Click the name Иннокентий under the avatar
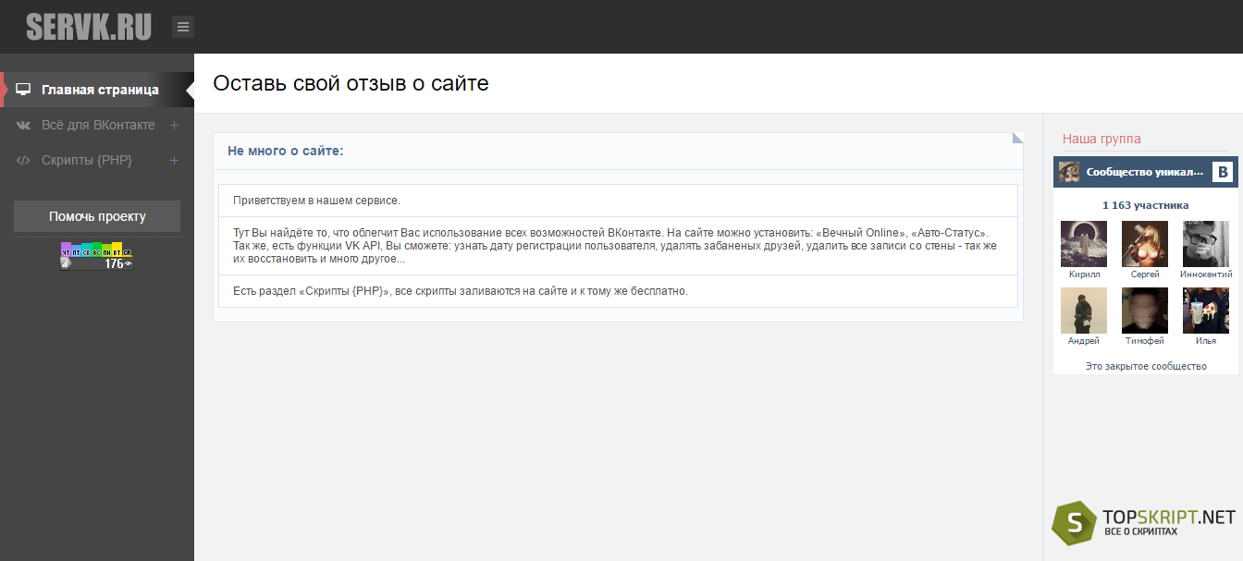The image size is (1243, 561). pos(1206,274)
